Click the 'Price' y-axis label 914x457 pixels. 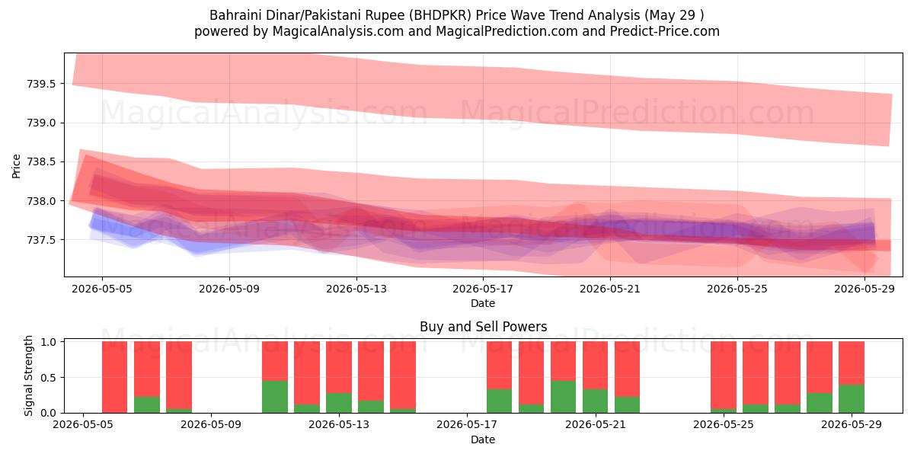pyautogui.click(x=16, y=165)
